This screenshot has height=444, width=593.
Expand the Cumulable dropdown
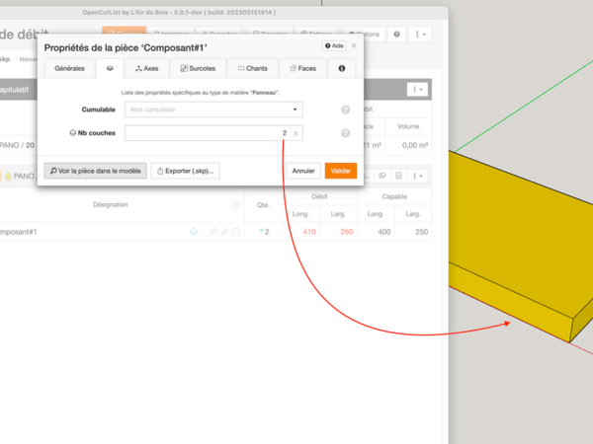coord(213,110)
